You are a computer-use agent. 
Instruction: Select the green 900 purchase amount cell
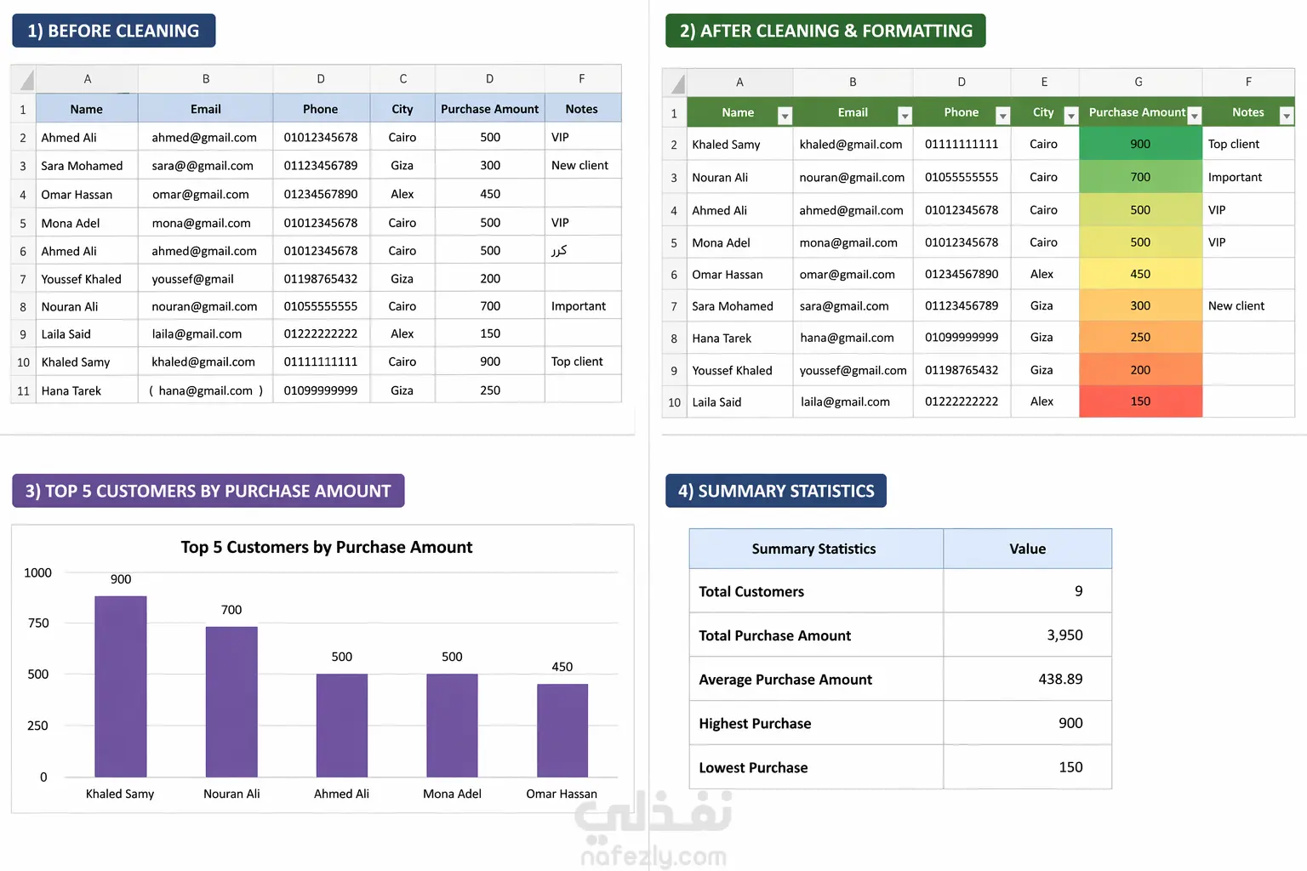1140,144
